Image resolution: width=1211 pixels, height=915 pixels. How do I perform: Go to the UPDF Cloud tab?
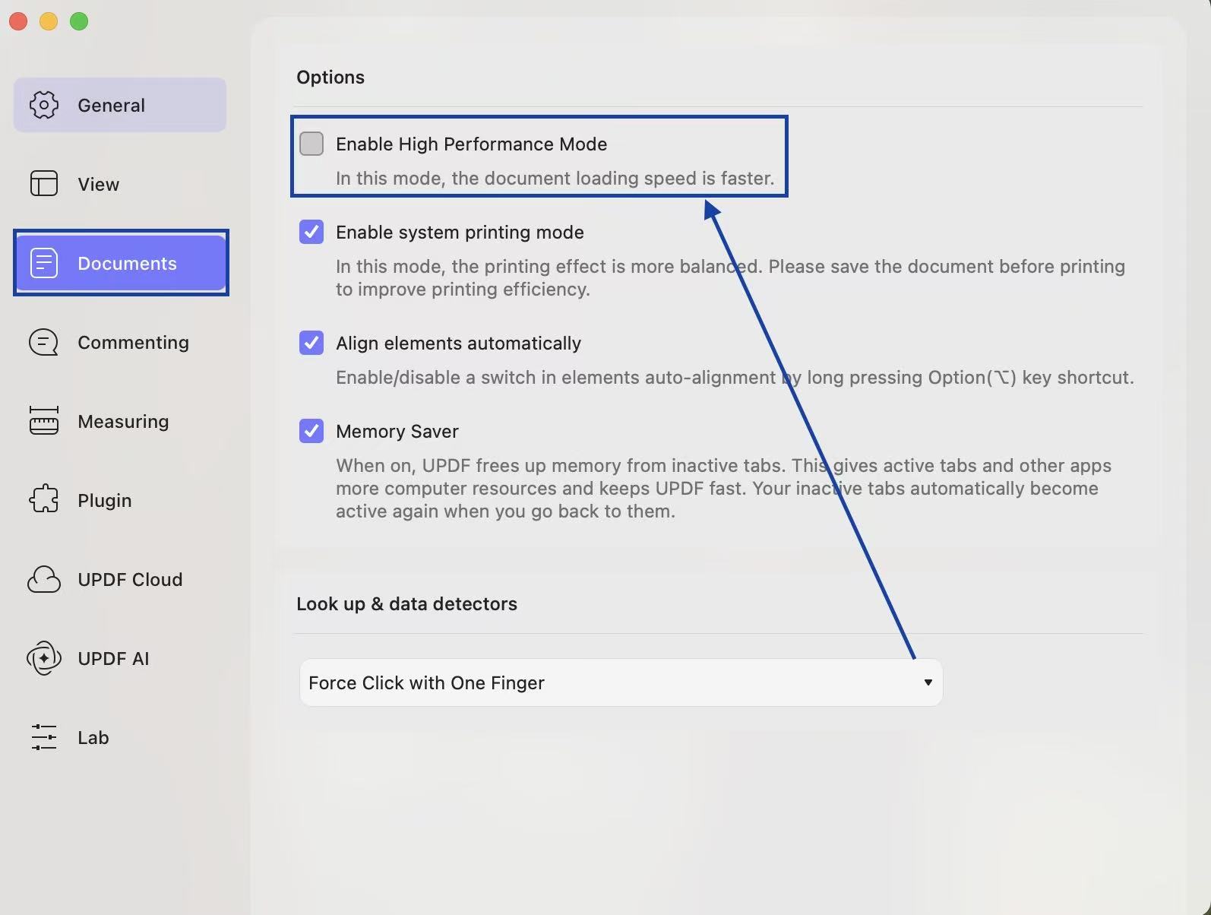[x=130, y=580]
